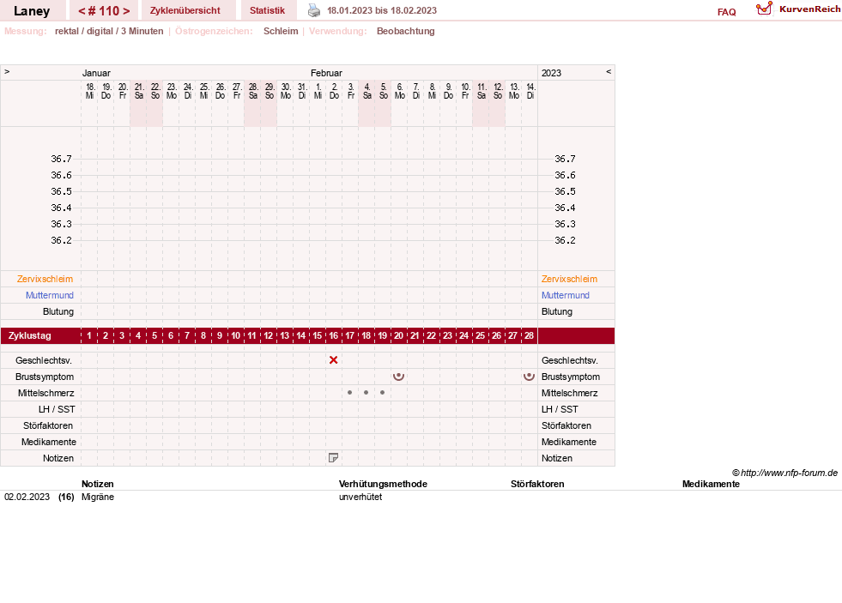The width and height of the screenshot is (842, 603).
Task: Open the Zyklenübersicht tab
Action: click(185, 10)
